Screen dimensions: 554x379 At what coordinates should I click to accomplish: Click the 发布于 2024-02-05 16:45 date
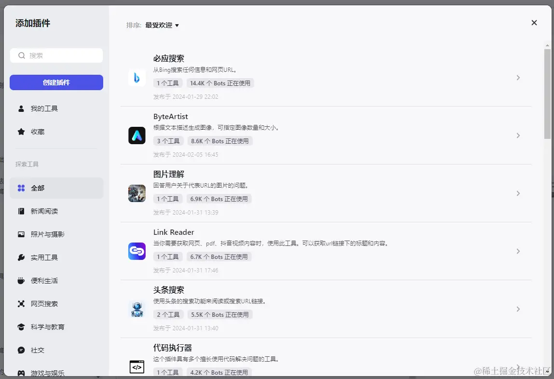[x=186, y=155]
